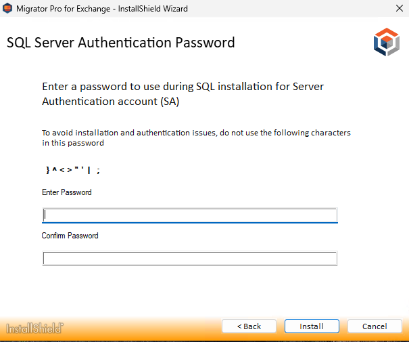This screenshot has width=409, height=342.
Task: Click the cube logo in header
Action: pos(386,43)
